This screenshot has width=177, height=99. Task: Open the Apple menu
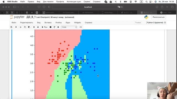[x=4, y=2]
